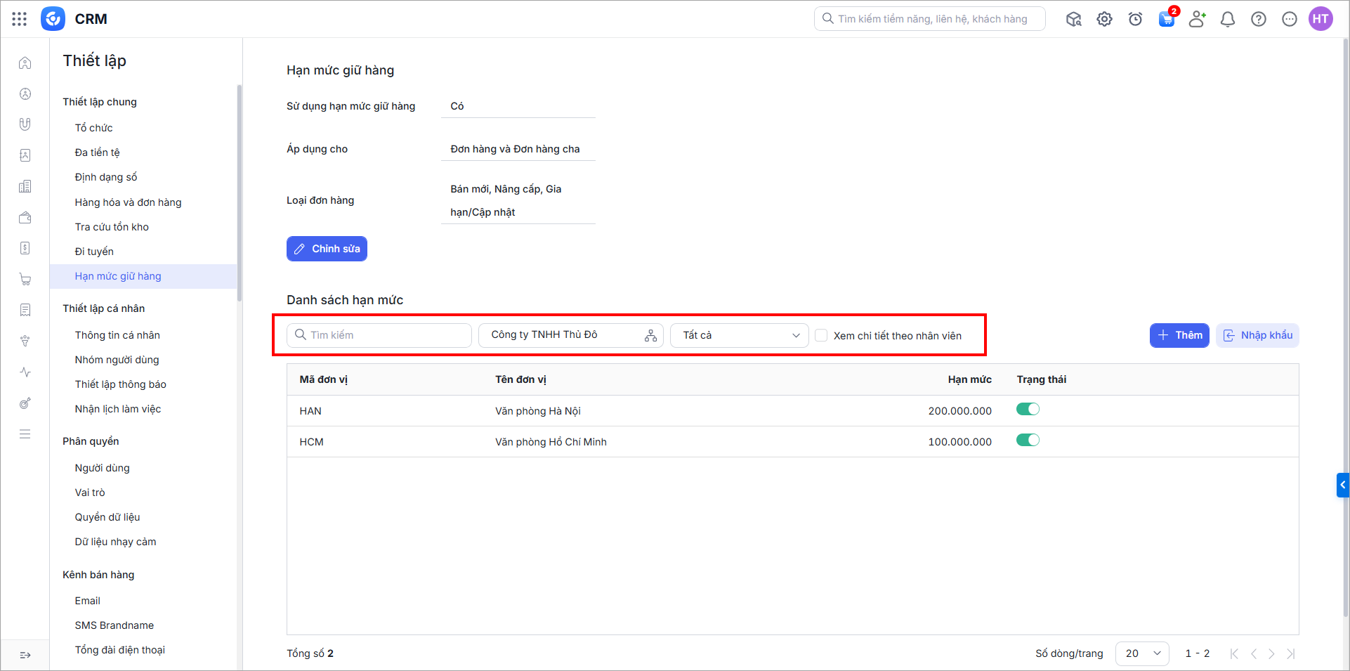Open notifications bell icon
Screen dimensions: 1350x671
pos(1227,19)
